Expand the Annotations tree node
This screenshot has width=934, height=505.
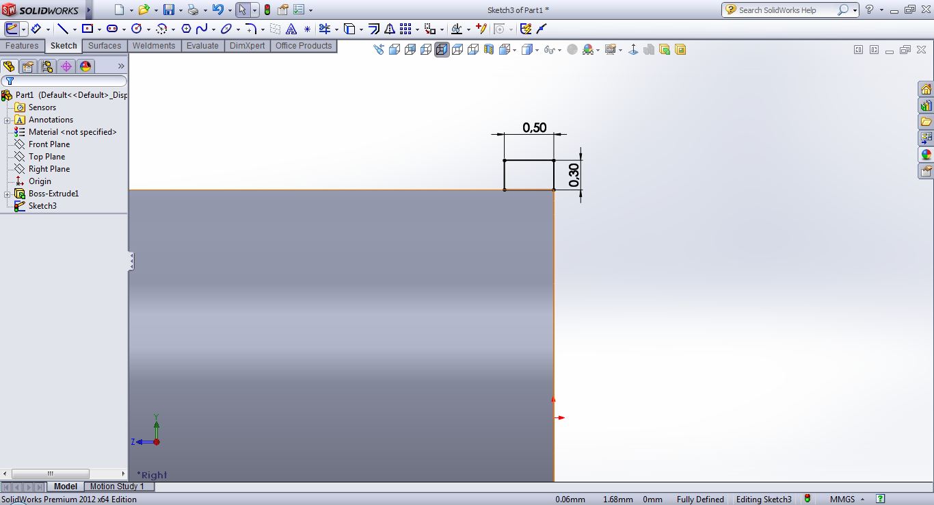7,120
